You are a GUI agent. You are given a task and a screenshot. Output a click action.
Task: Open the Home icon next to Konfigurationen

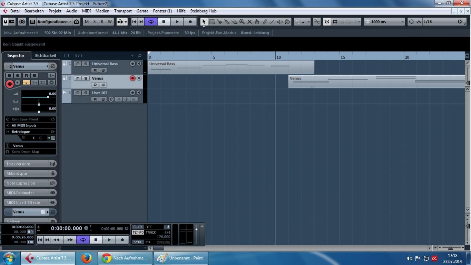pyautogui.click(x=77, y=22)
